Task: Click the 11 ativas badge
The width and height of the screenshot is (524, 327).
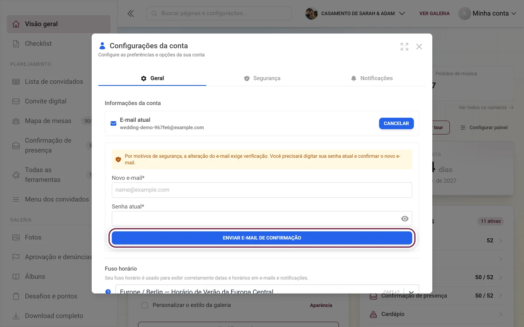Action: (x=491, y=221)
